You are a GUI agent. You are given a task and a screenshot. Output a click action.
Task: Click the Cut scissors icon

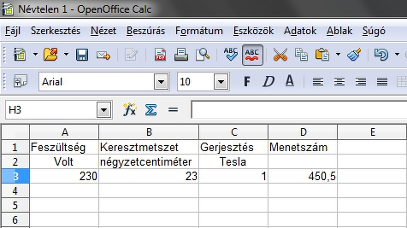click(280, 55)
